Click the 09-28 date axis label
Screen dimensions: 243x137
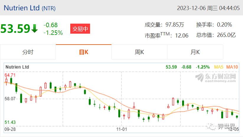pyautogui.click(x=10, y=129)
